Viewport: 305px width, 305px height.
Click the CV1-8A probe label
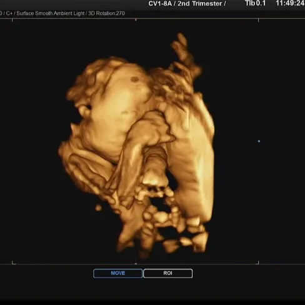point(160,4)
